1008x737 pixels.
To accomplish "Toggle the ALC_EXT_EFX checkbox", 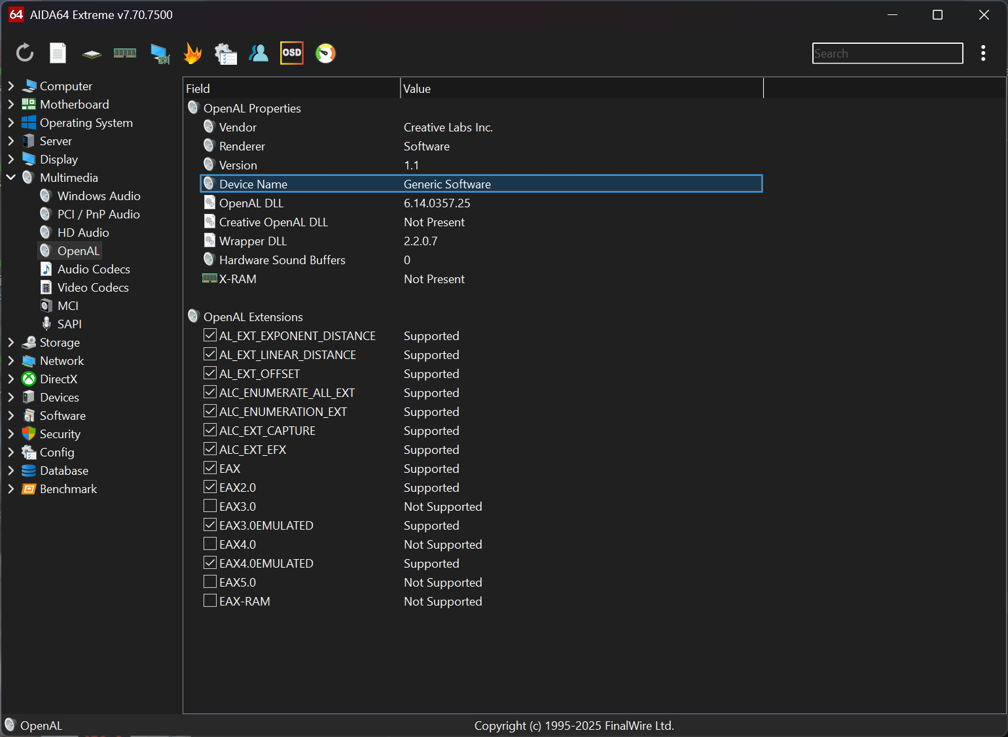I will 210,449.
